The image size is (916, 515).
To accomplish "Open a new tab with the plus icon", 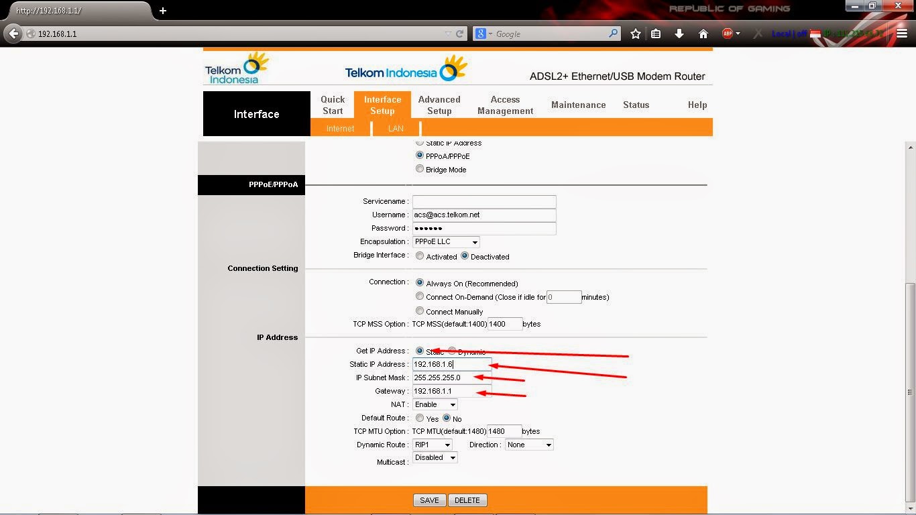I will [163, 10].
